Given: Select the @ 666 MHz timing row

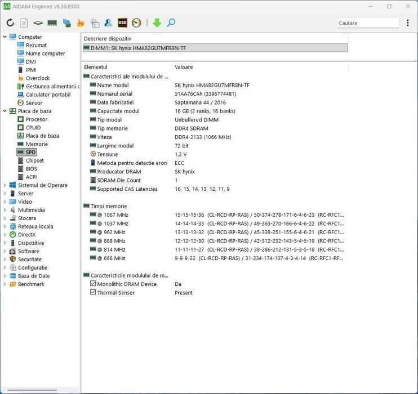Looking at the screenshot, I should coord(215,258).
